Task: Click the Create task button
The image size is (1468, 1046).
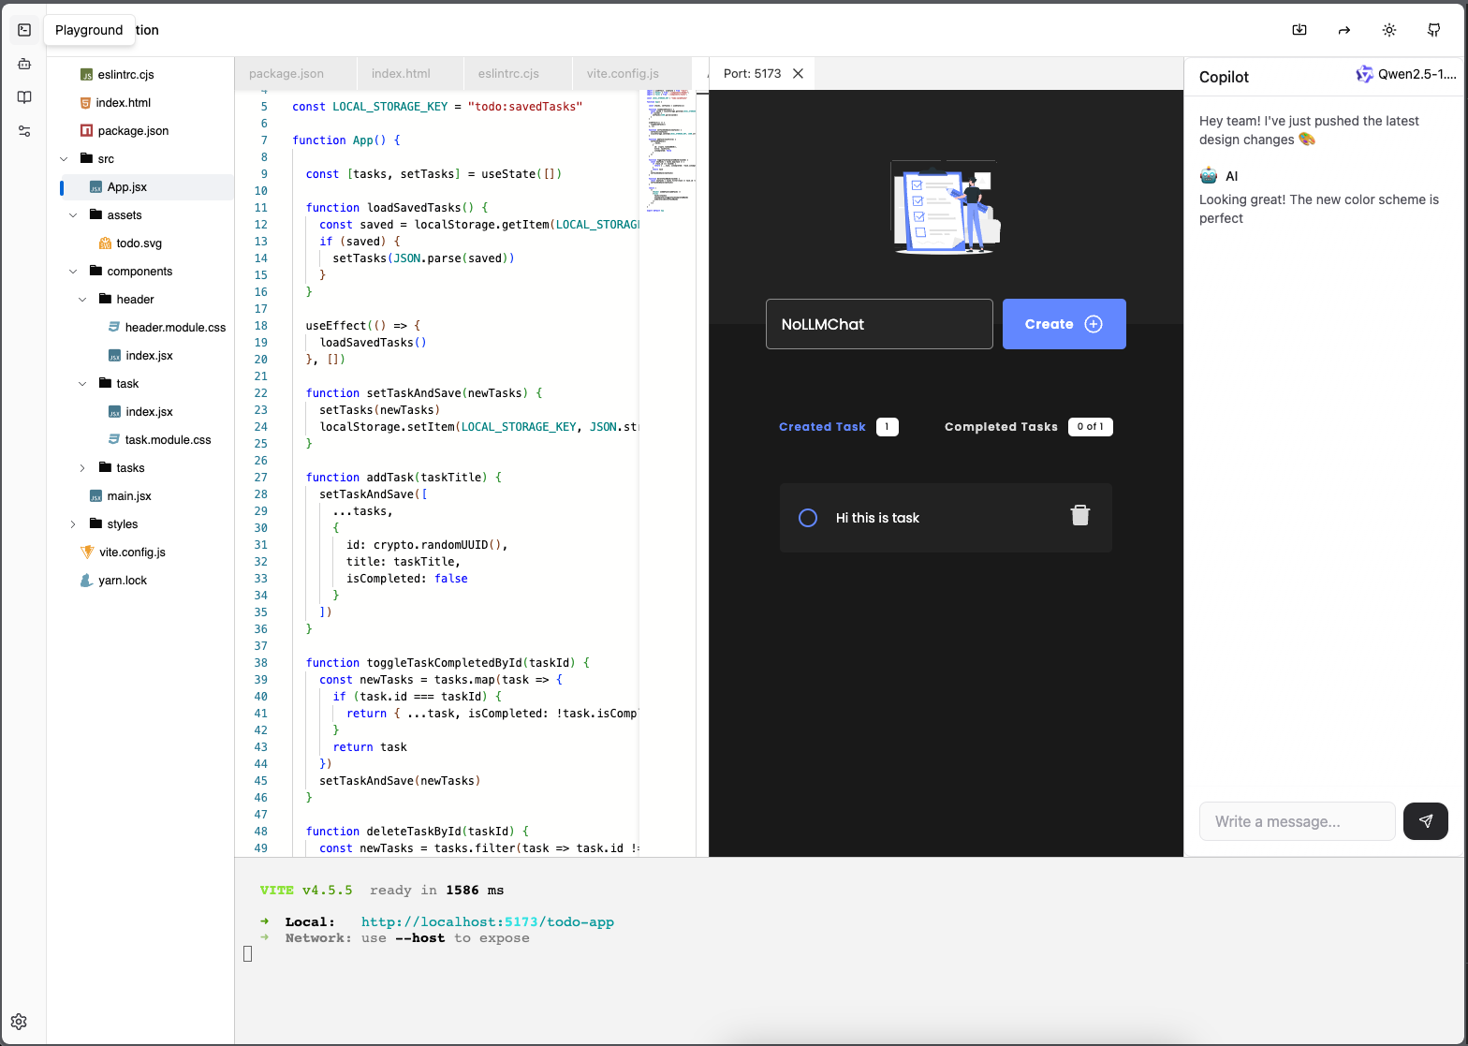Action: pyautogui.click(x=1064, y=324)
